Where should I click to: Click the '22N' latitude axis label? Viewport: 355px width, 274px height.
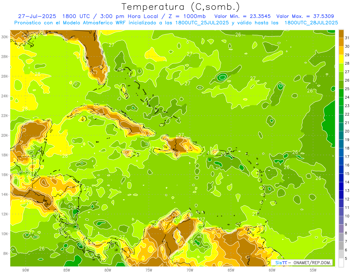coord(4,116)
